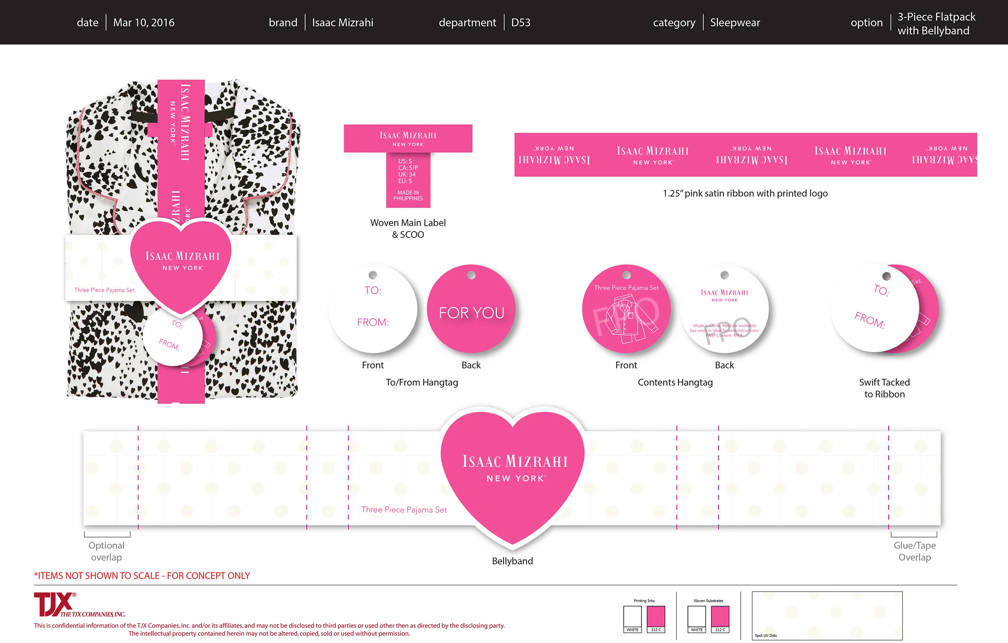Image resolution: width=1008 pixels, height=643 pixels.
Task: Click the white Contents Hangtag back
Action: [x=725, y=309]
